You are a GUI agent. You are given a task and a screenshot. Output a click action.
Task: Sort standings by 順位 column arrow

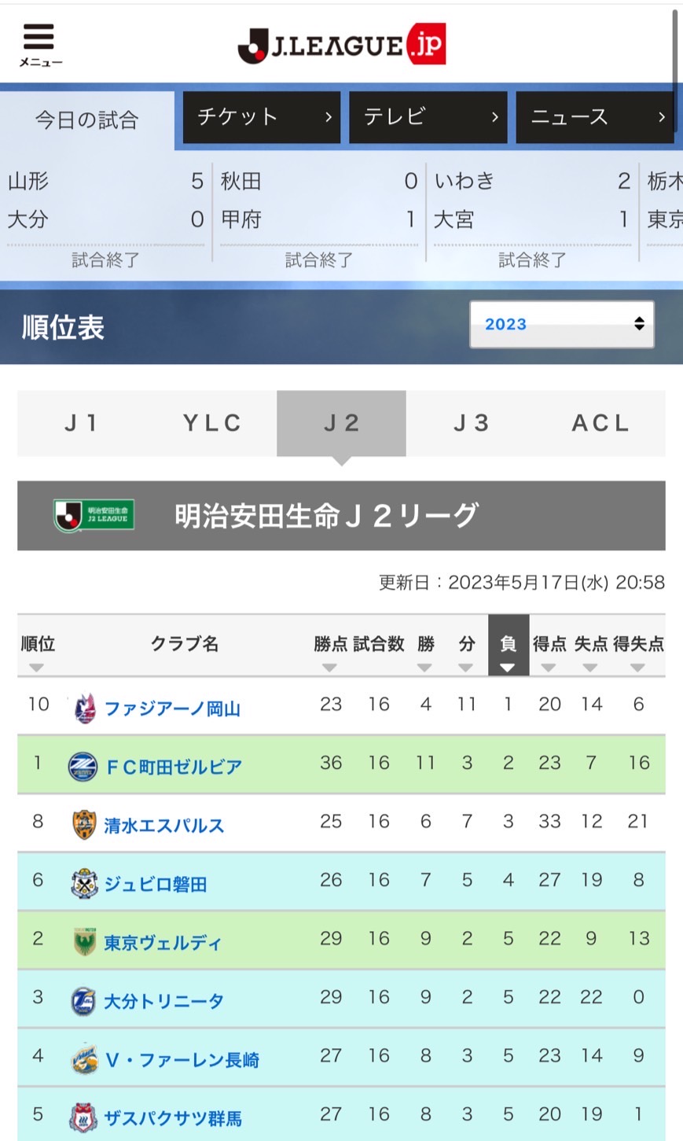point(36,668)
